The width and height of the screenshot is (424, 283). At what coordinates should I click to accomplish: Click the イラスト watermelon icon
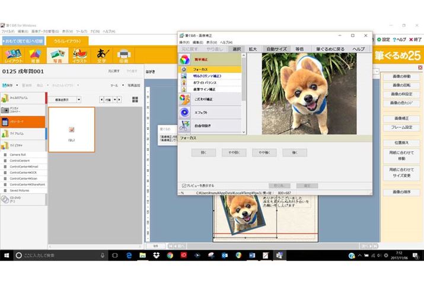point(80,55)
